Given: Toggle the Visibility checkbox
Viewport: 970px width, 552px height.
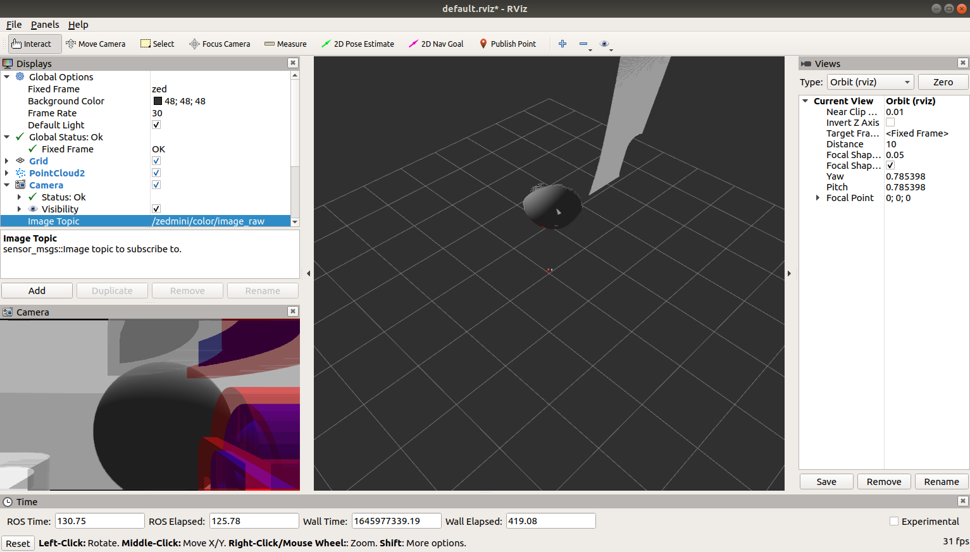Looking at the screenshot, I should click(156, 209).
